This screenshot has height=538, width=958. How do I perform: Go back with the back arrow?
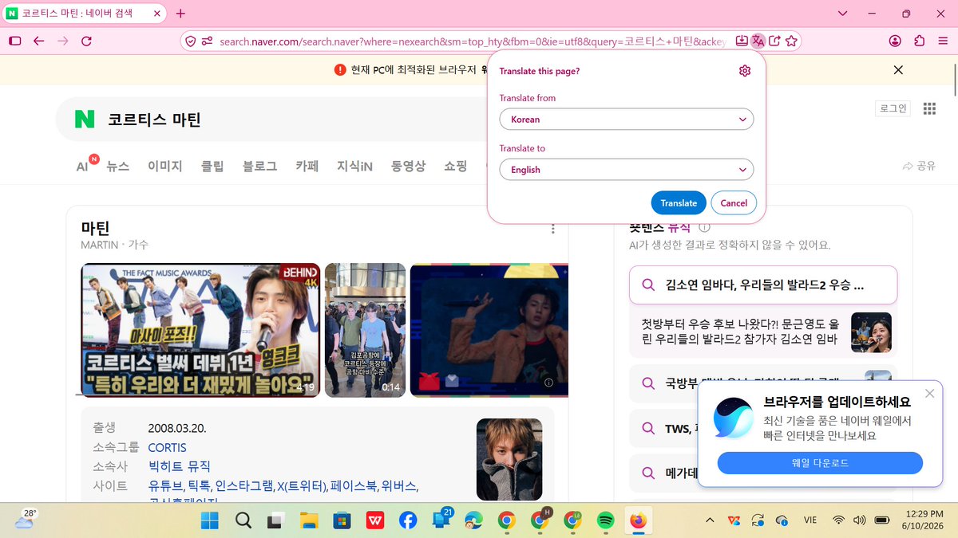38,41
